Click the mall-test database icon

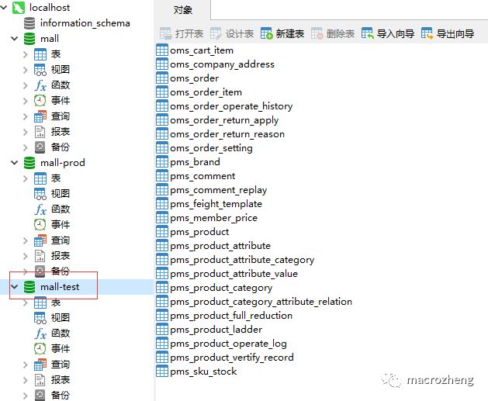tap(29, 287)
